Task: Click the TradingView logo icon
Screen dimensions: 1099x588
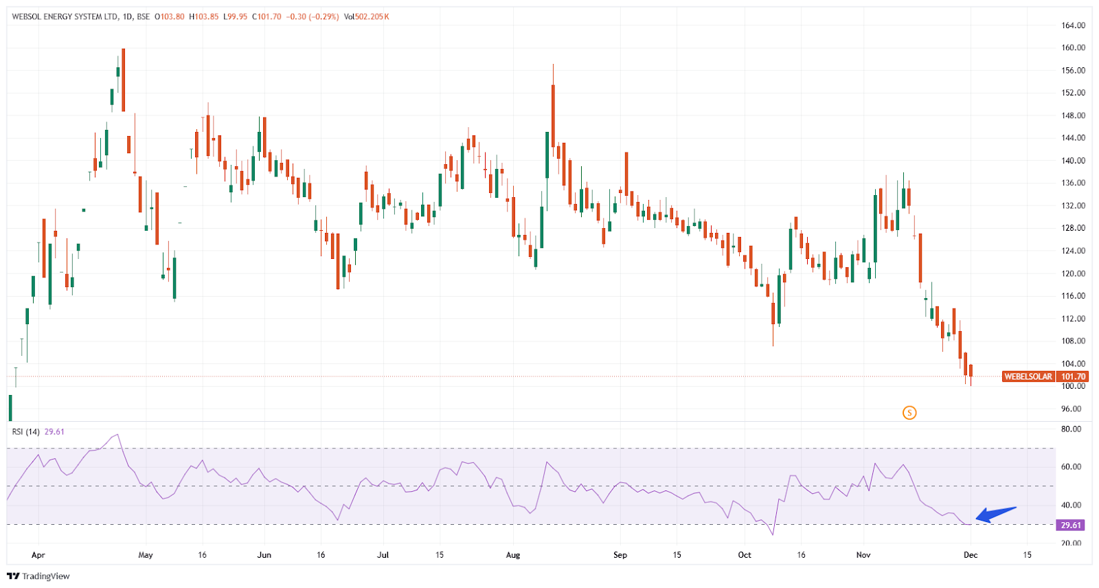Action: click(x=13, y=576)
